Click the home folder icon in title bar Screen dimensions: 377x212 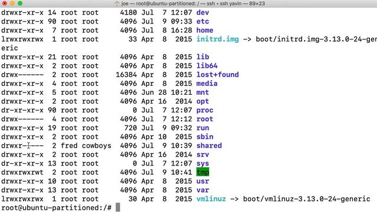point(117,4)
